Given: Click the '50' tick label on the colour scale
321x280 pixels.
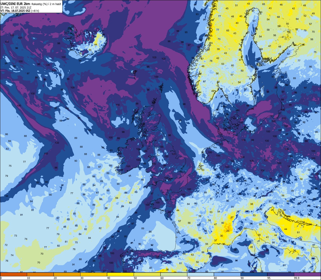Looking at the screenshot, I should coord(135,278).
